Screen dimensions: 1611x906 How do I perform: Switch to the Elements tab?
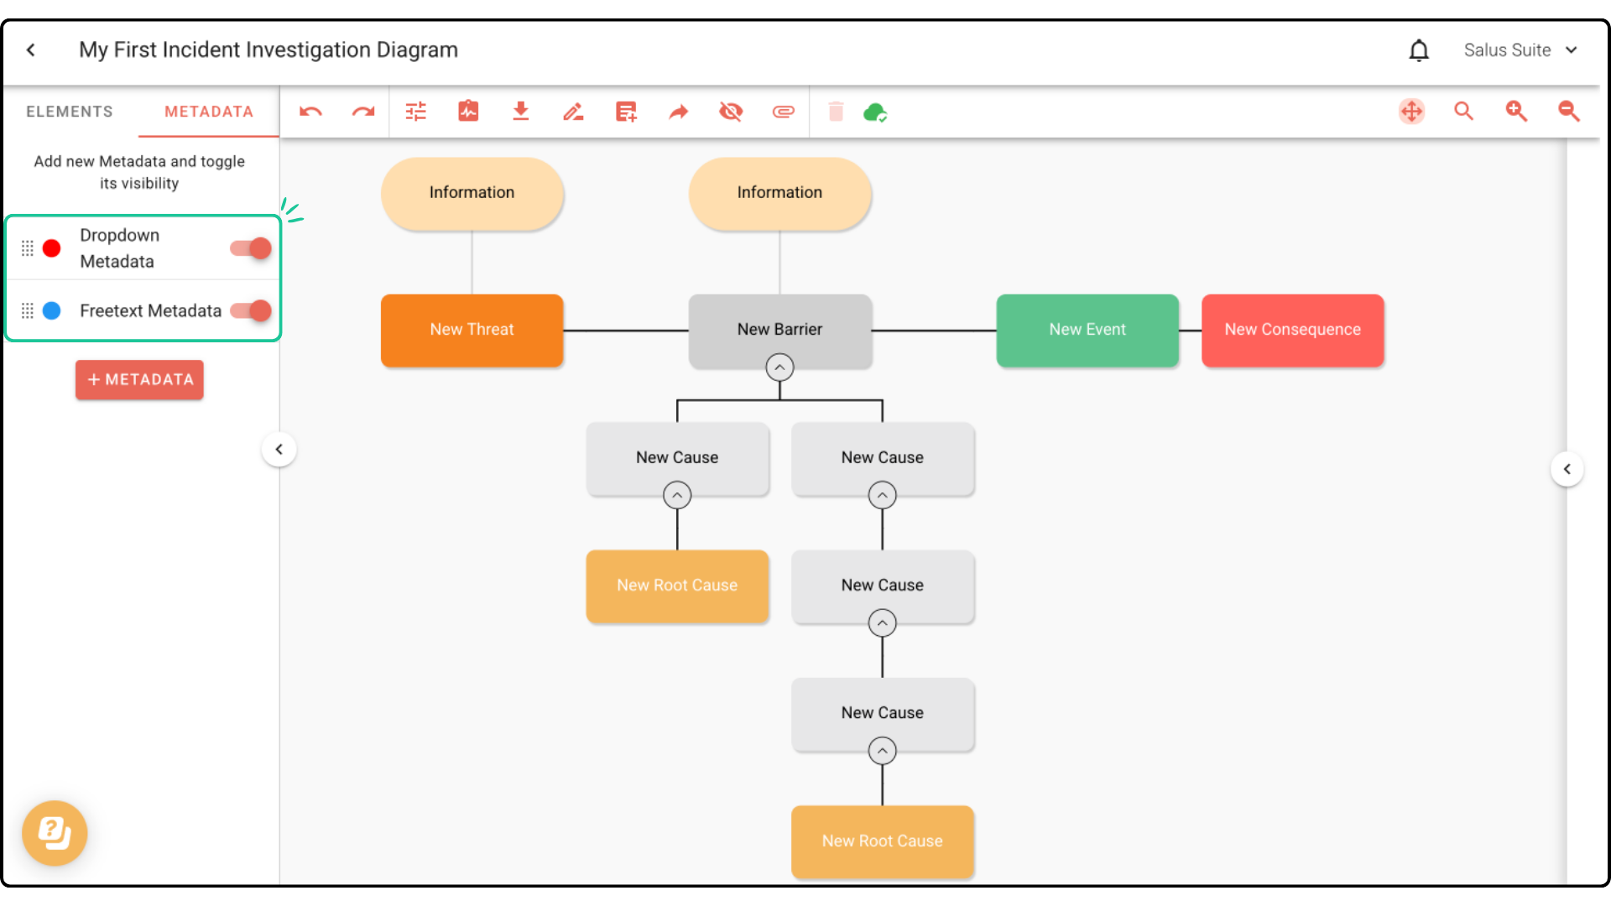(x=70, y=112)
